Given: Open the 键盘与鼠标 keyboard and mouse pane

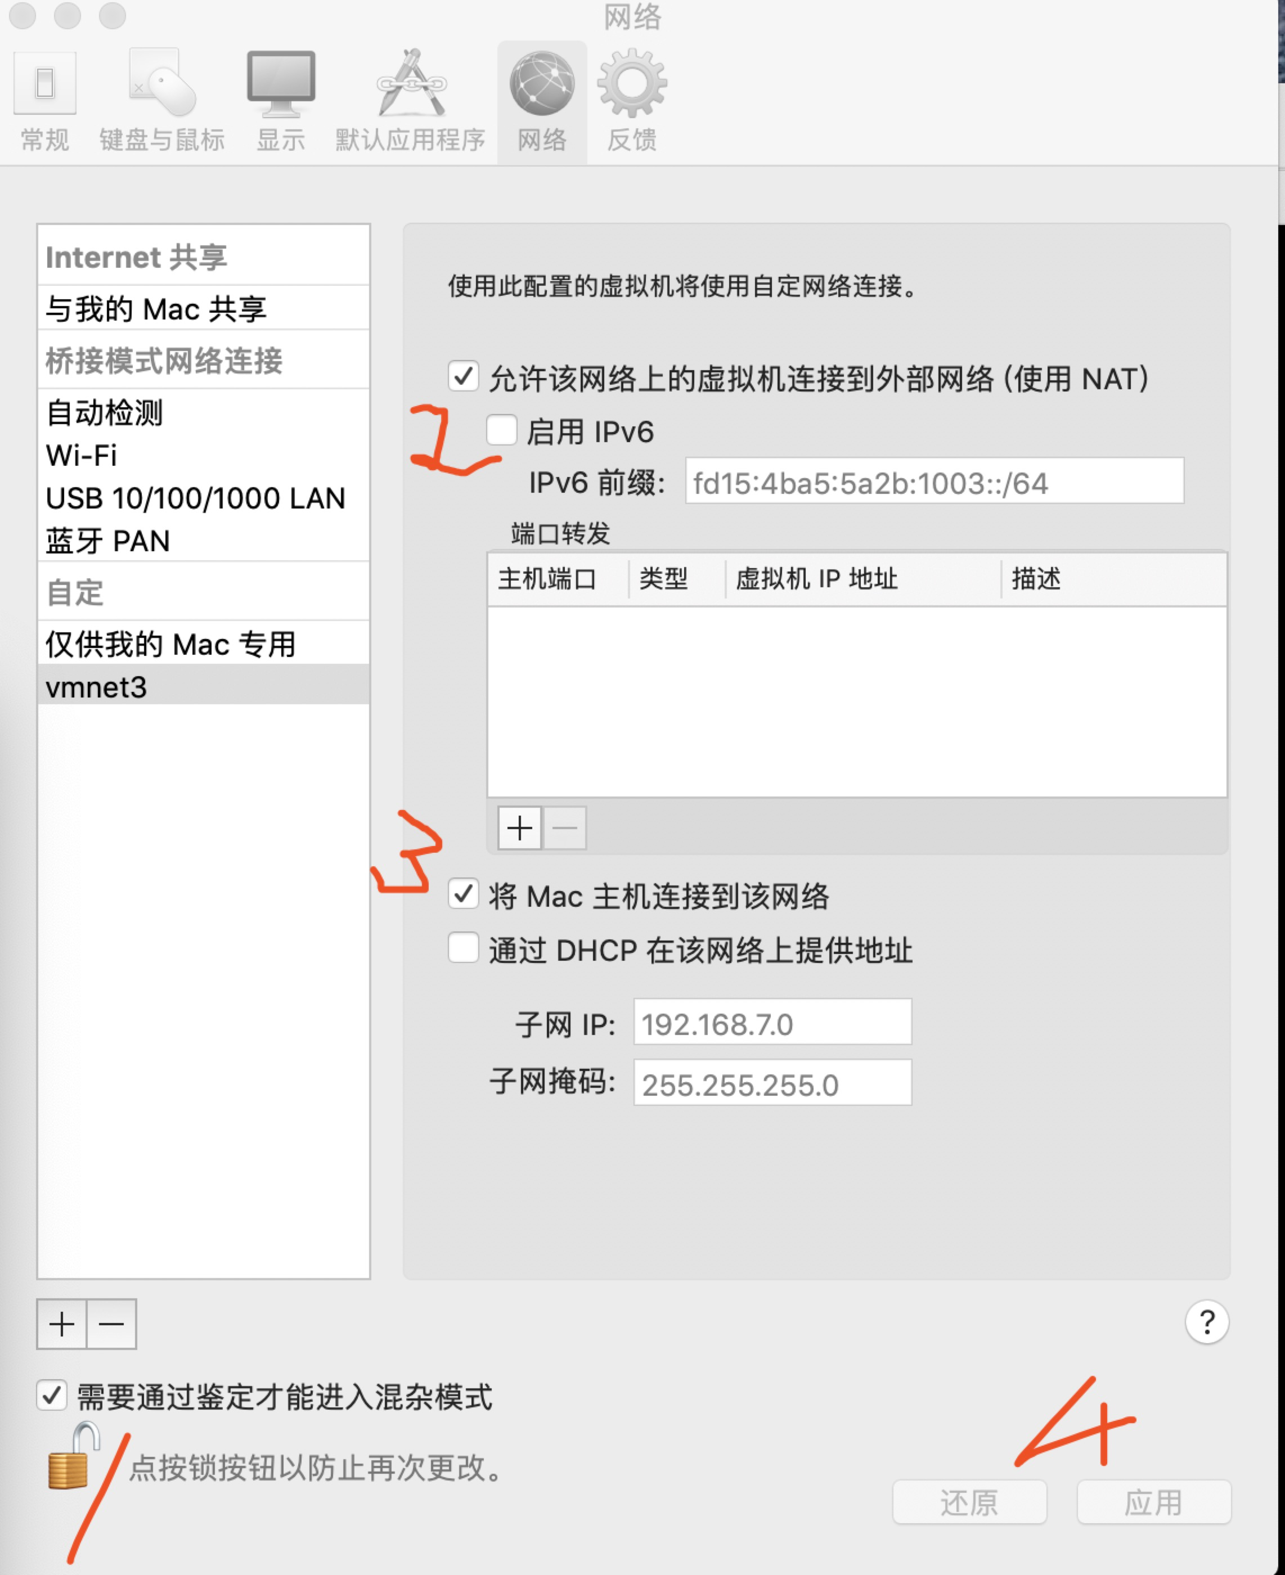Looking at the screenshot, I should 162,101.
